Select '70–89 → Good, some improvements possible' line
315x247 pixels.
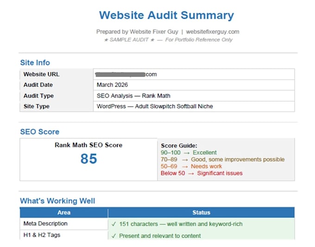pyautogui.click(x=223, y=159)
